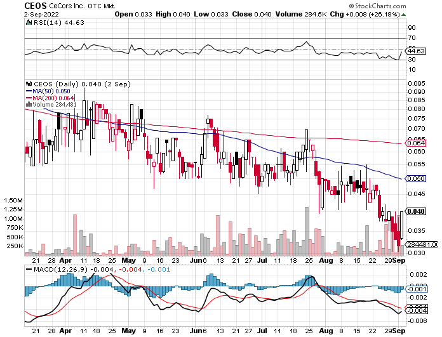
Task: Click the Volume 284.5K header value
Action: [301, 14]
